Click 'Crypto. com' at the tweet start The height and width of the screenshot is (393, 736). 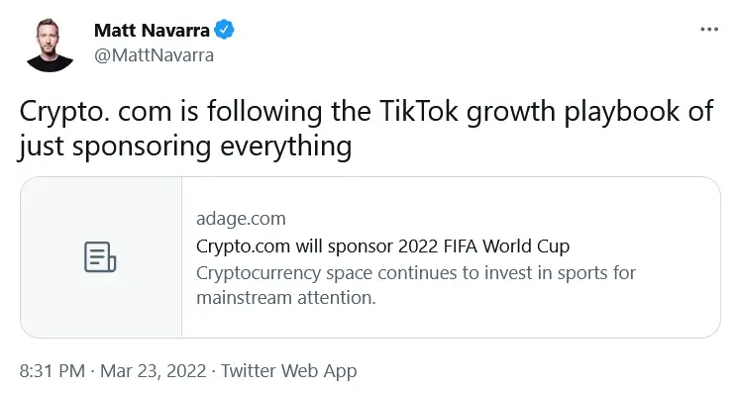95,113
